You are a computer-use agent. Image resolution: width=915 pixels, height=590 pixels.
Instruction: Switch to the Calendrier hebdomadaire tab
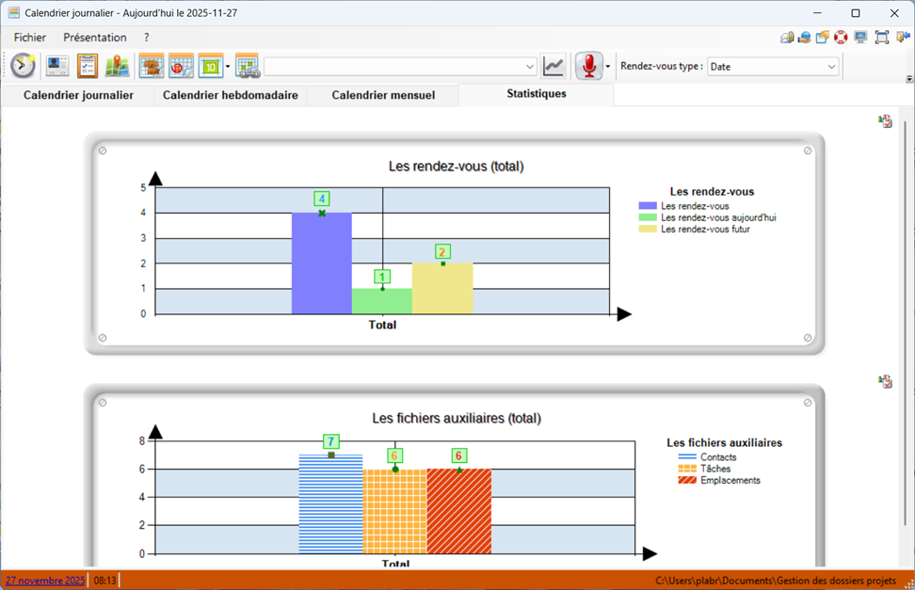coord(230,95)
